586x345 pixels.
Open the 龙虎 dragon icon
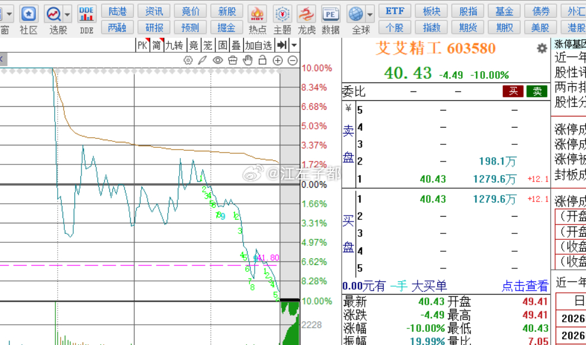306,14
